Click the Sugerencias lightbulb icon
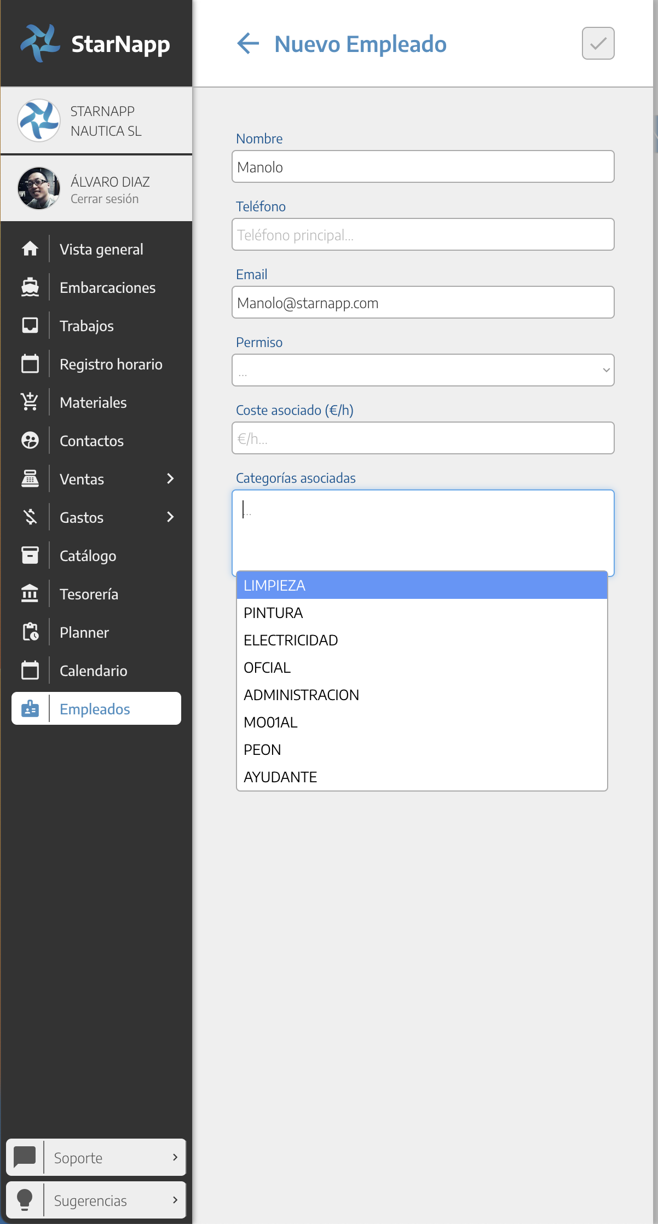 pos(25,1200)
